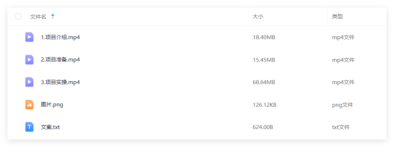Click the orange image icon for 图片.png
Viewport: 394px width, 147px height.
(x=29, y=105)
